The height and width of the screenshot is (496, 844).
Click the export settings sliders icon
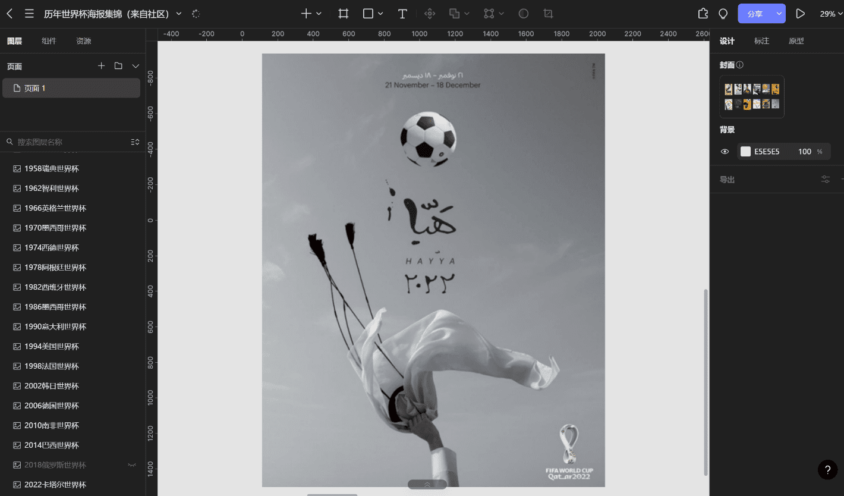[826, 179]
